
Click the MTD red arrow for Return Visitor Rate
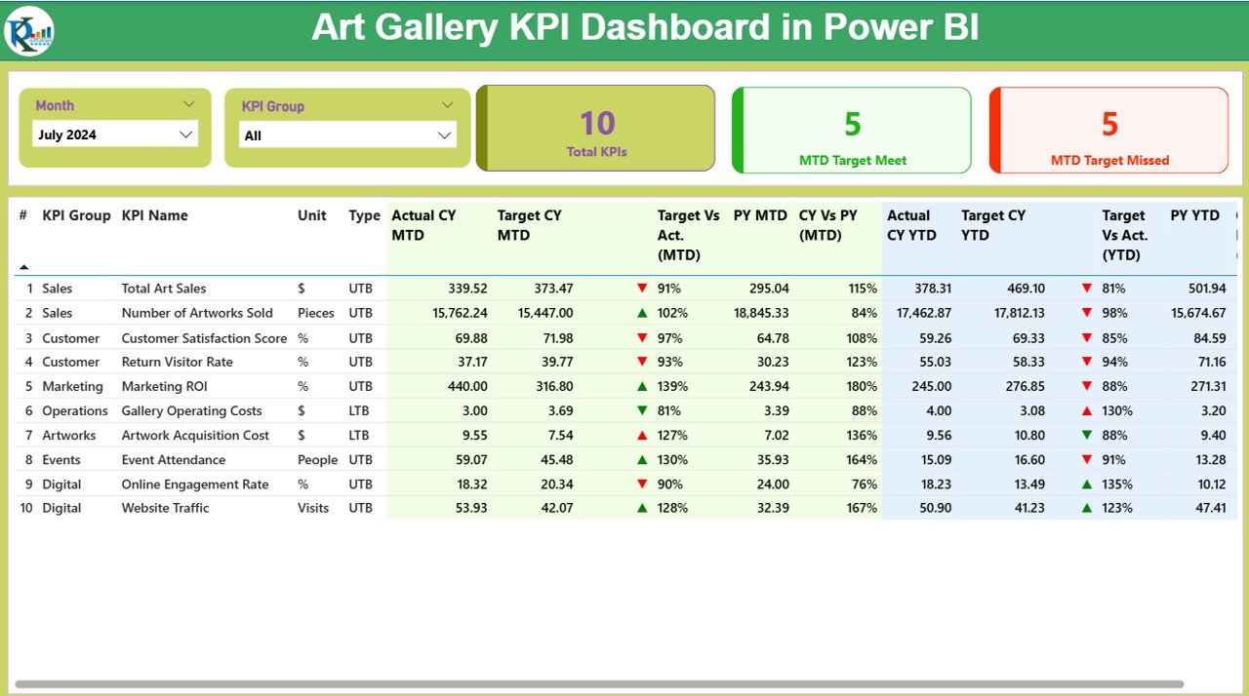point(642,362)
